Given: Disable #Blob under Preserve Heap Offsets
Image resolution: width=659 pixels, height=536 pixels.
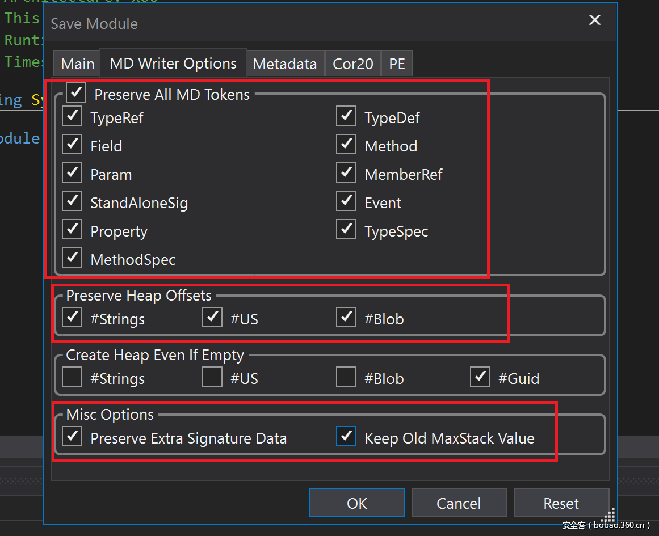Looking at the screenshot, I should (x=346, y=318).
